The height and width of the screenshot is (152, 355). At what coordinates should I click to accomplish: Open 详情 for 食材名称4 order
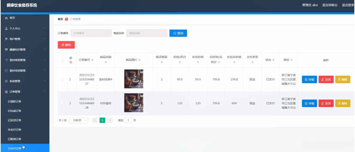coord(309,79)
